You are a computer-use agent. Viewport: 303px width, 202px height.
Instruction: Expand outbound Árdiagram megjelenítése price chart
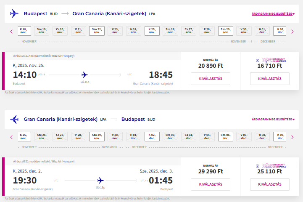pyautogui.click(x=273, y=14)
